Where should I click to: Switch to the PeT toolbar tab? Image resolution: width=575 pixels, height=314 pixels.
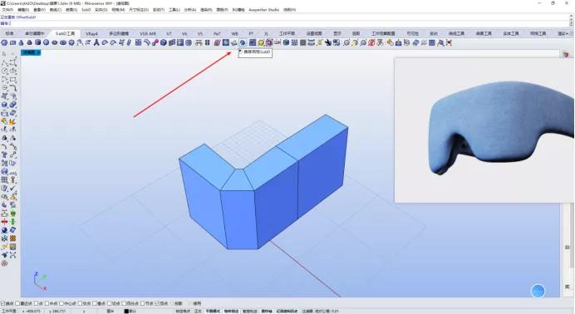click(217, 33)
